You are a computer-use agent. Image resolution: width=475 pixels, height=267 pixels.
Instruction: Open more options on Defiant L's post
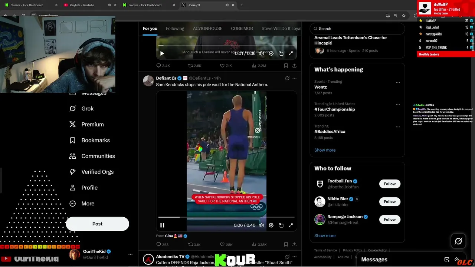(x=294, y=78)
